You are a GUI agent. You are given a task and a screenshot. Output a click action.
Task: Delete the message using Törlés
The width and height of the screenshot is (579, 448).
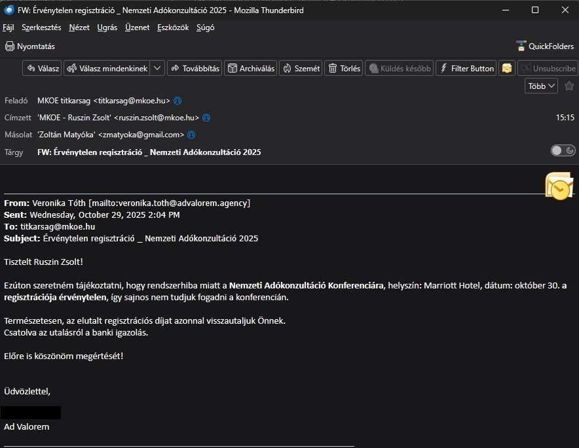click(344, 69)
